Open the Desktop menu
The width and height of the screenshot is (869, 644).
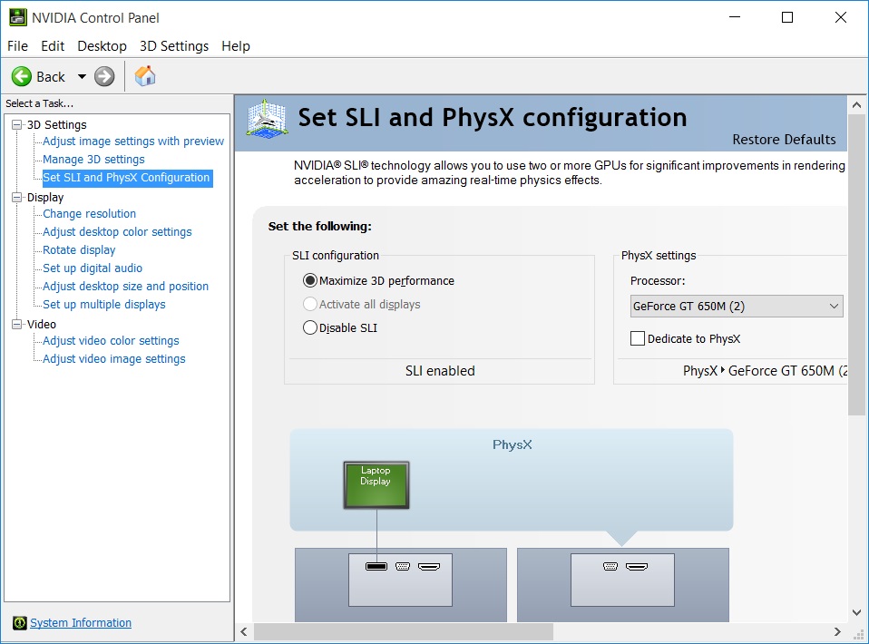click(x=102, y=46)
